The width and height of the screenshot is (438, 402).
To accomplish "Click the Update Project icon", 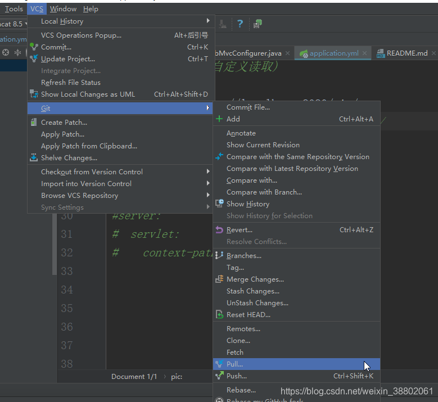I will click(x=34, y=58).
